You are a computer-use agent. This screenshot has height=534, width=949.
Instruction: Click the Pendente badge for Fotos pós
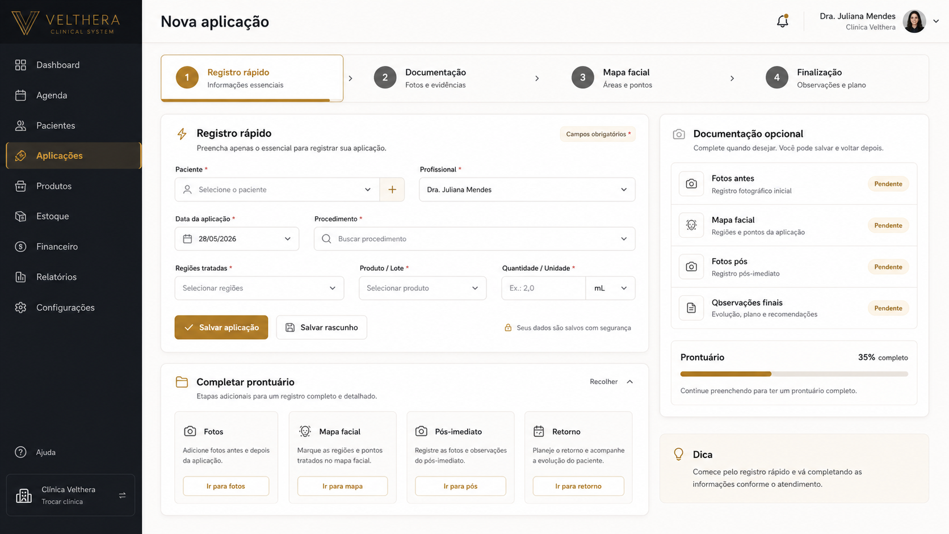pos(888,267)
